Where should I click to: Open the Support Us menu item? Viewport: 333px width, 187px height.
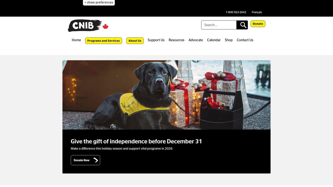coord(156,40)
